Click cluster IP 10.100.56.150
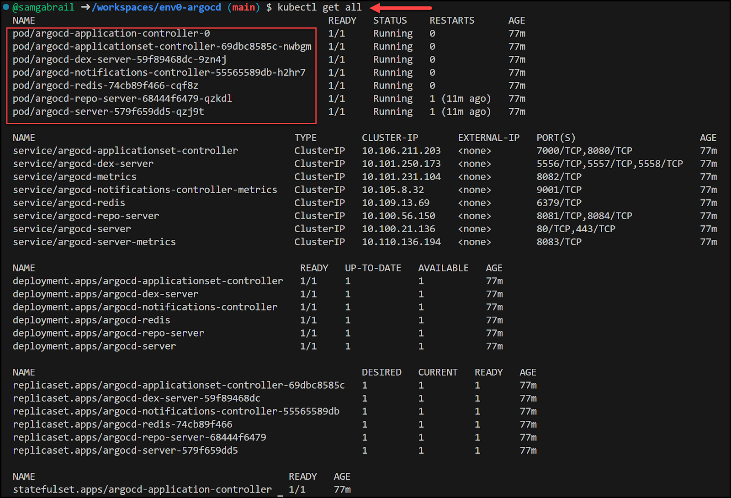 (398, 216)
